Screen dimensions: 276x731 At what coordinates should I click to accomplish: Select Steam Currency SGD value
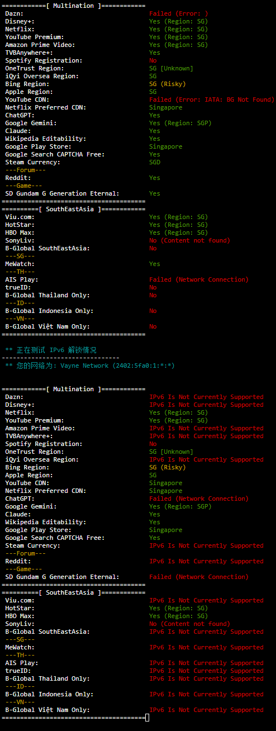tap(155, 162)
